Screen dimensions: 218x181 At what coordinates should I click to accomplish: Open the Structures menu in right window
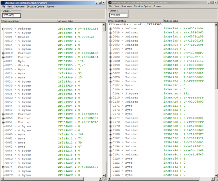(x=126, y=6)
